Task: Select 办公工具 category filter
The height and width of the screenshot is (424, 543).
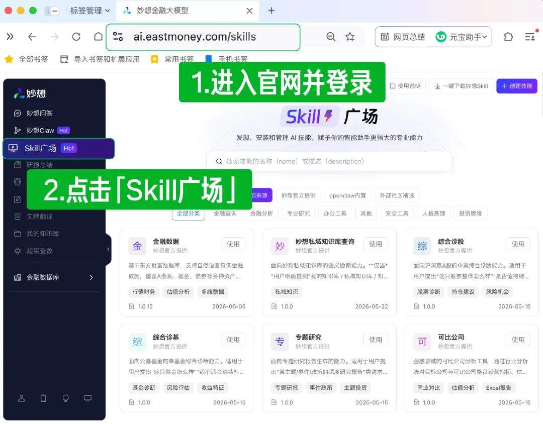Action: pyautogui.click(x=335, y=213)
